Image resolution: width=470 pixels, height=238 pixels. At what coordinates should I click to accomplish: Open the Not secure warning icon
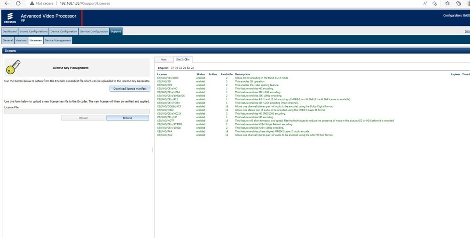pos(32,3)
